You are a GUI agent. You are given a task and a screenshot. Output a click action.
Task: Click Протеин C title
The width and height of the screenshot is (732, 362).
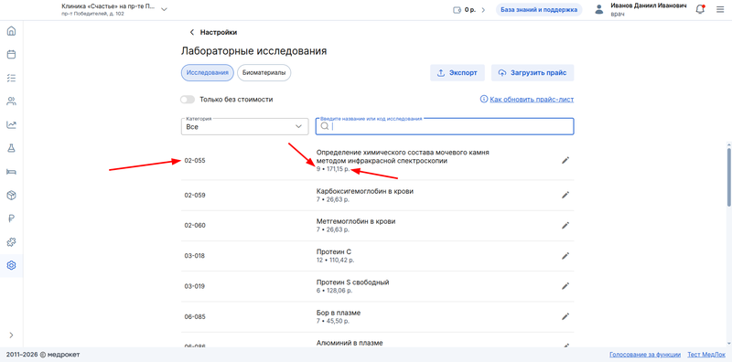coord(334,252)
